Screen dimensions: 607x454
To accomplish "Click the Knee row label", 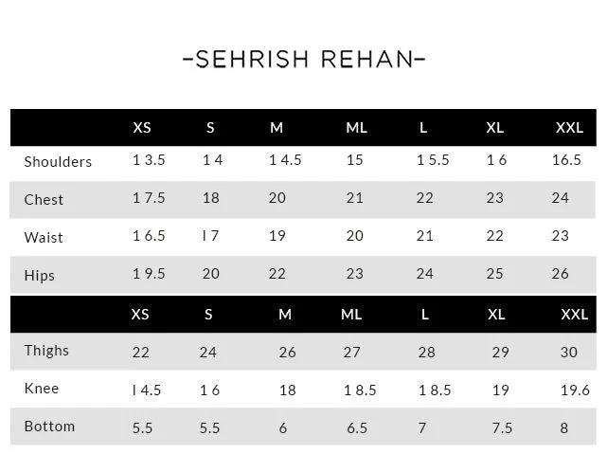I will 42,389.
